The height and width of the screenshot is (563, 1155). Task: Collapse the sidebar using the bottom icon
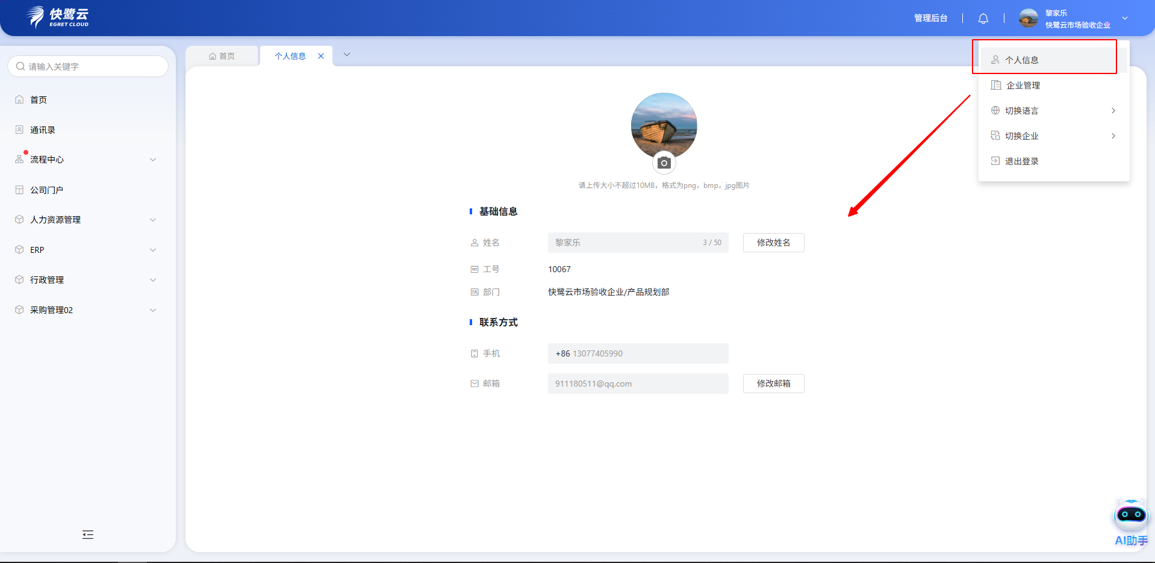88,535
